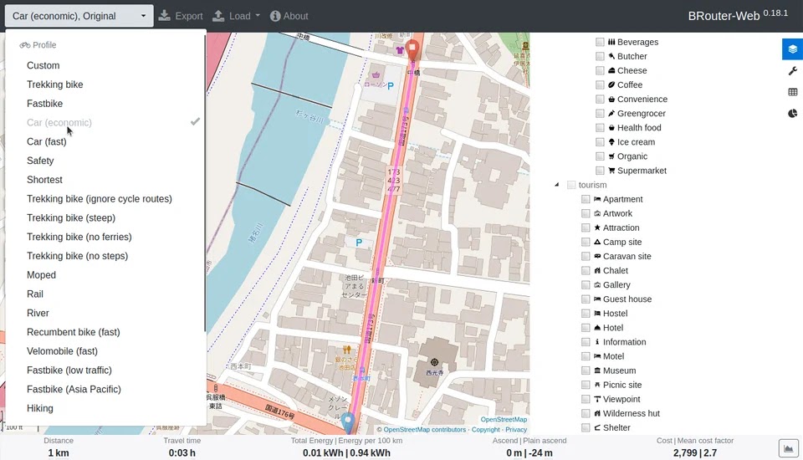The width and height of the screenshot is (803, 460).
Task: Click the Viewpoint icon in tourism list
Action: coord(597,399)
